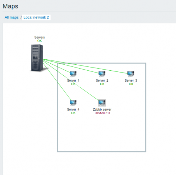Open the Local network 2 breadcrumb
Image resolution: width=176 pixels, height=175 pixels.
36,17
